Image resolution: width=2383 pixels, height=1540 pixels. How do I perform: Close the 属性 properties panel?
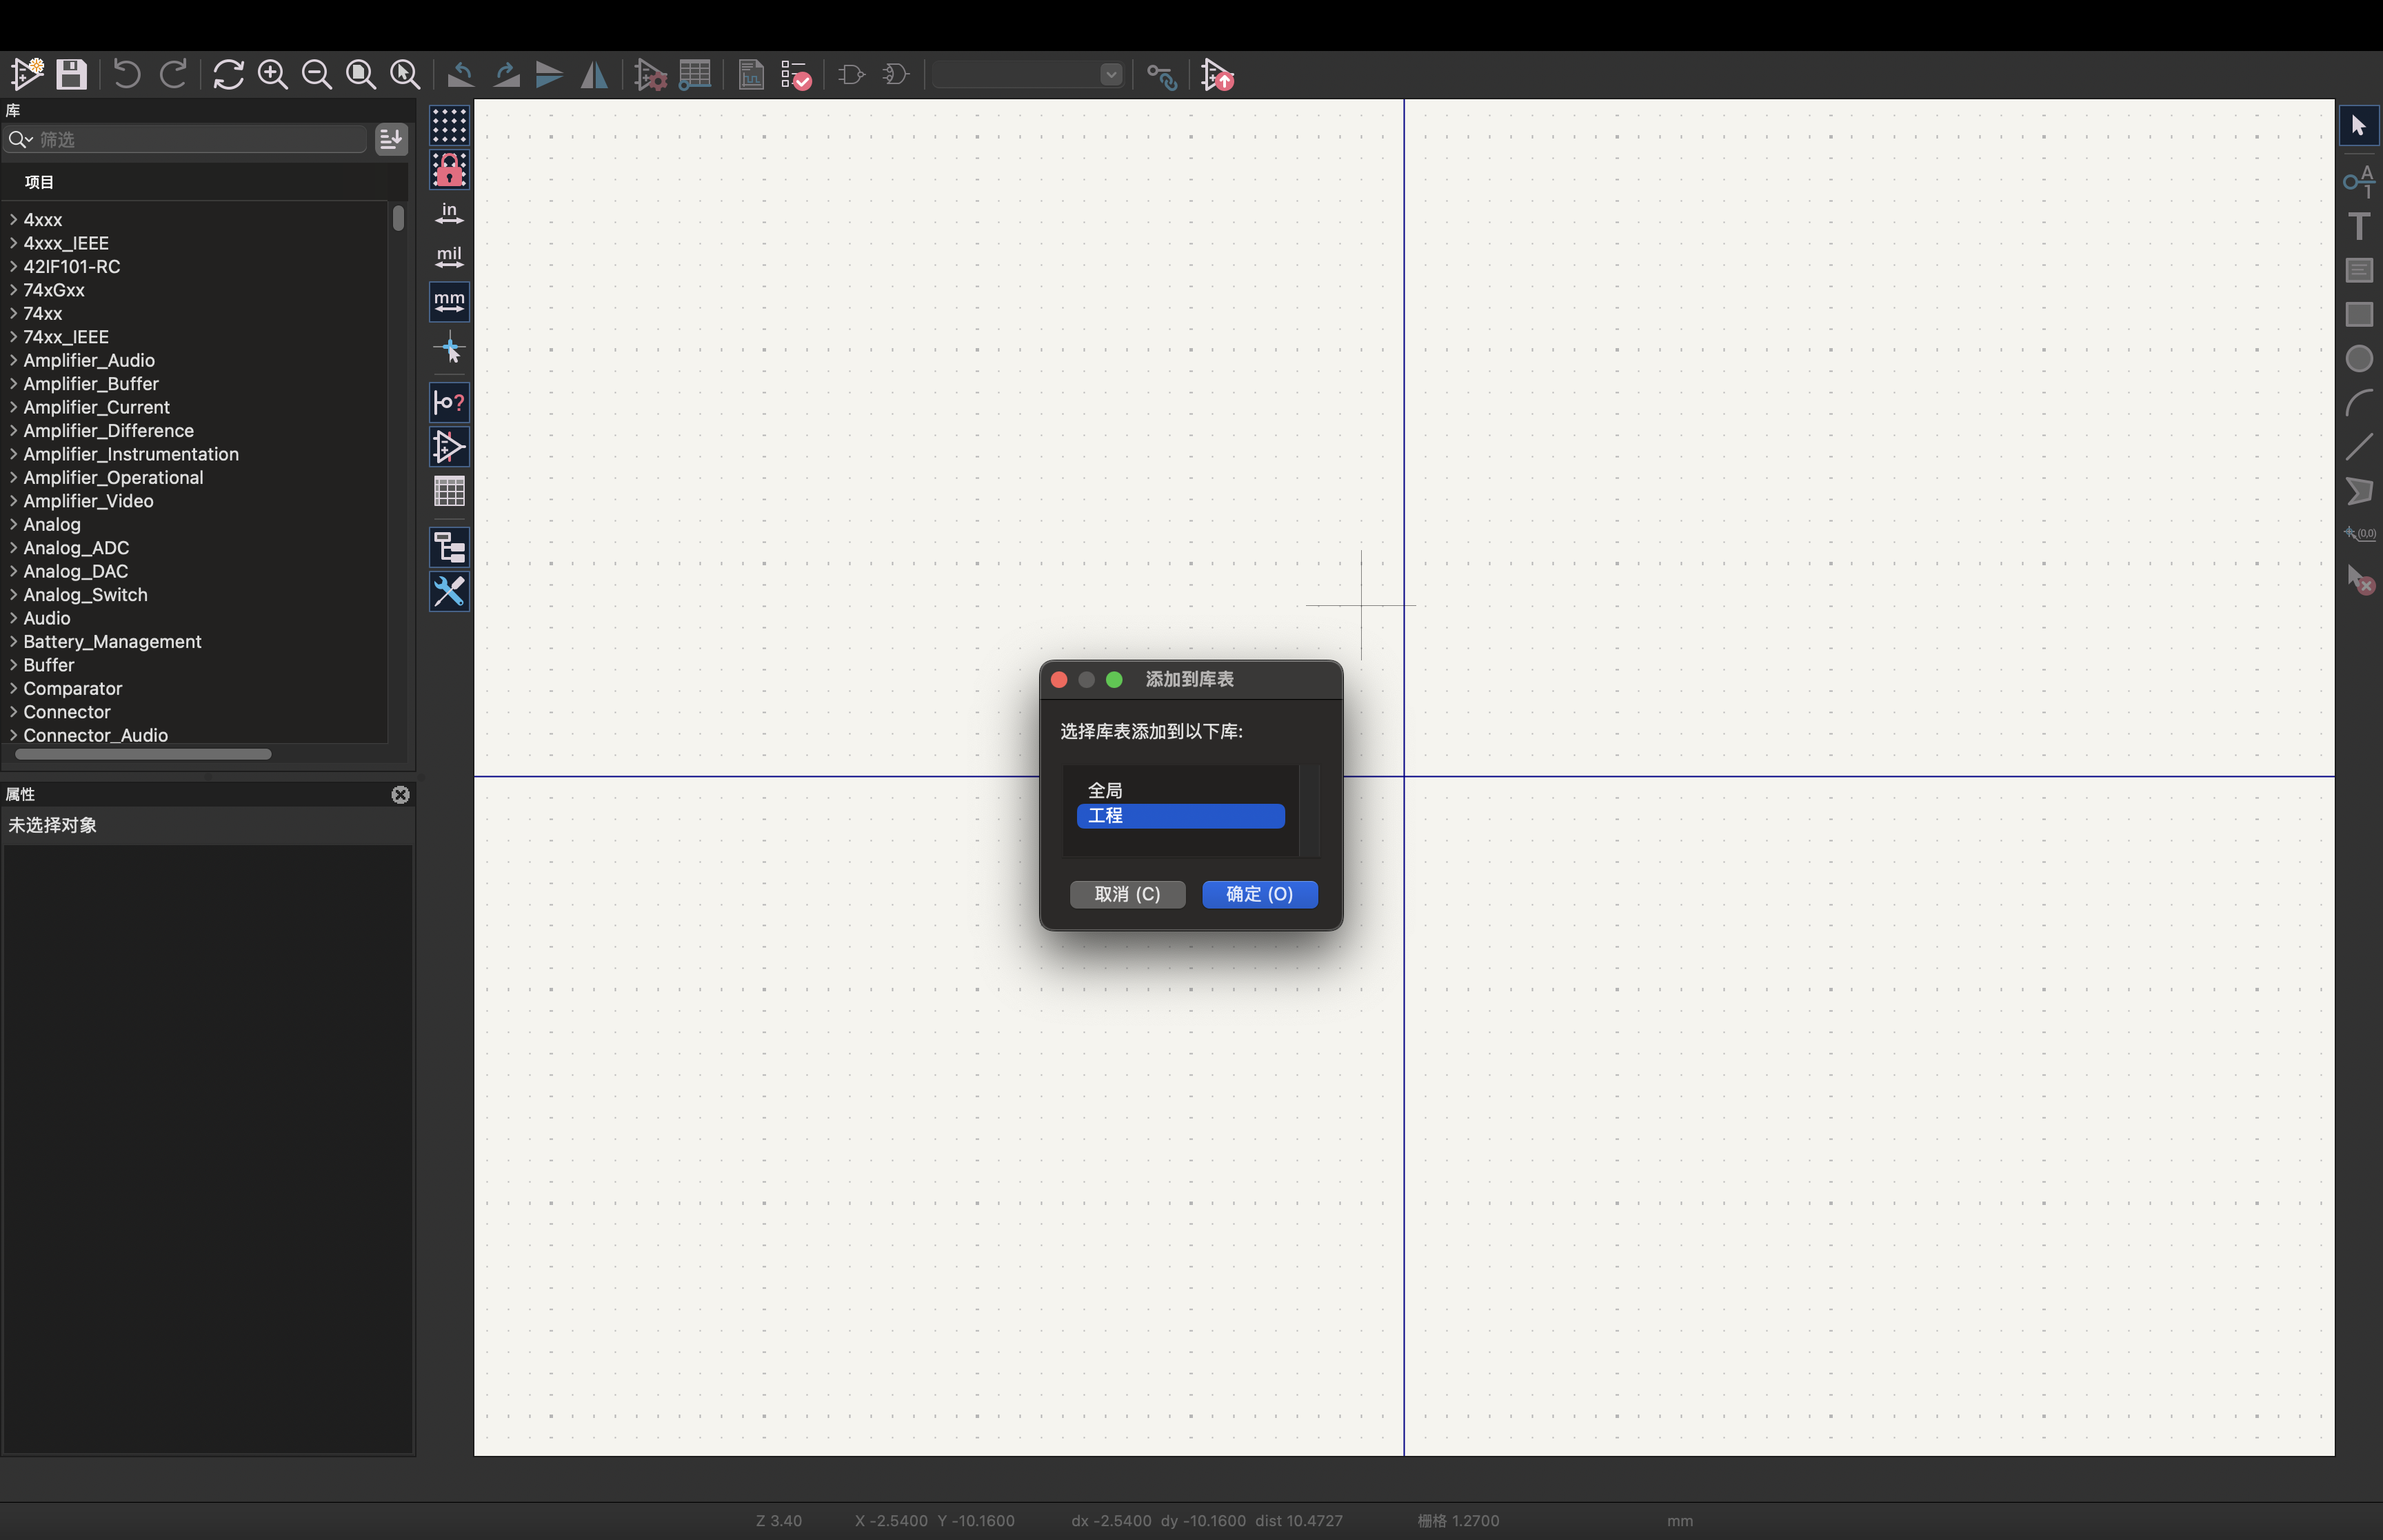pyautogui.click(x=400, y=795)
